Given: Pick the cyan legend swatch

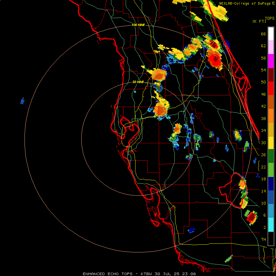Looking at the screenshot, I should (x=271, y=225).
